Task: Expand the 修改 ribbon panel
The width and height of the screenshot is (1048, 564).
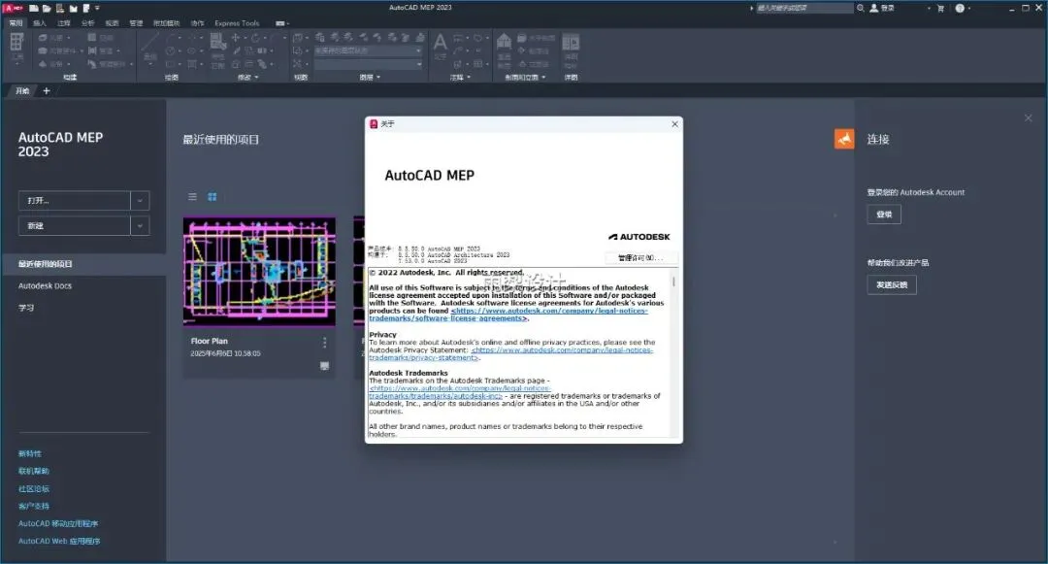Action: tap(248, 78)
